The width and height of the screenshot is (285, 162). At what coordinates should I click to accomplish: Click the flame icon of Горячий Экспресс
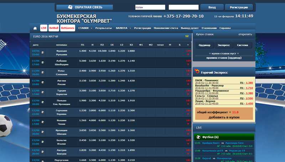point(197,71)
